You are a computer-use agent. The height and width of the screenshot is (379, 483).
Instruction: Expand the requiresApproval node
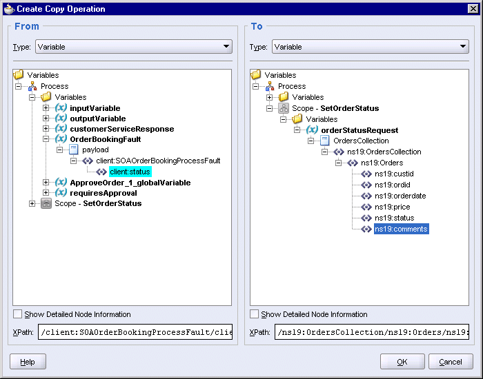(x=46, y=193)
